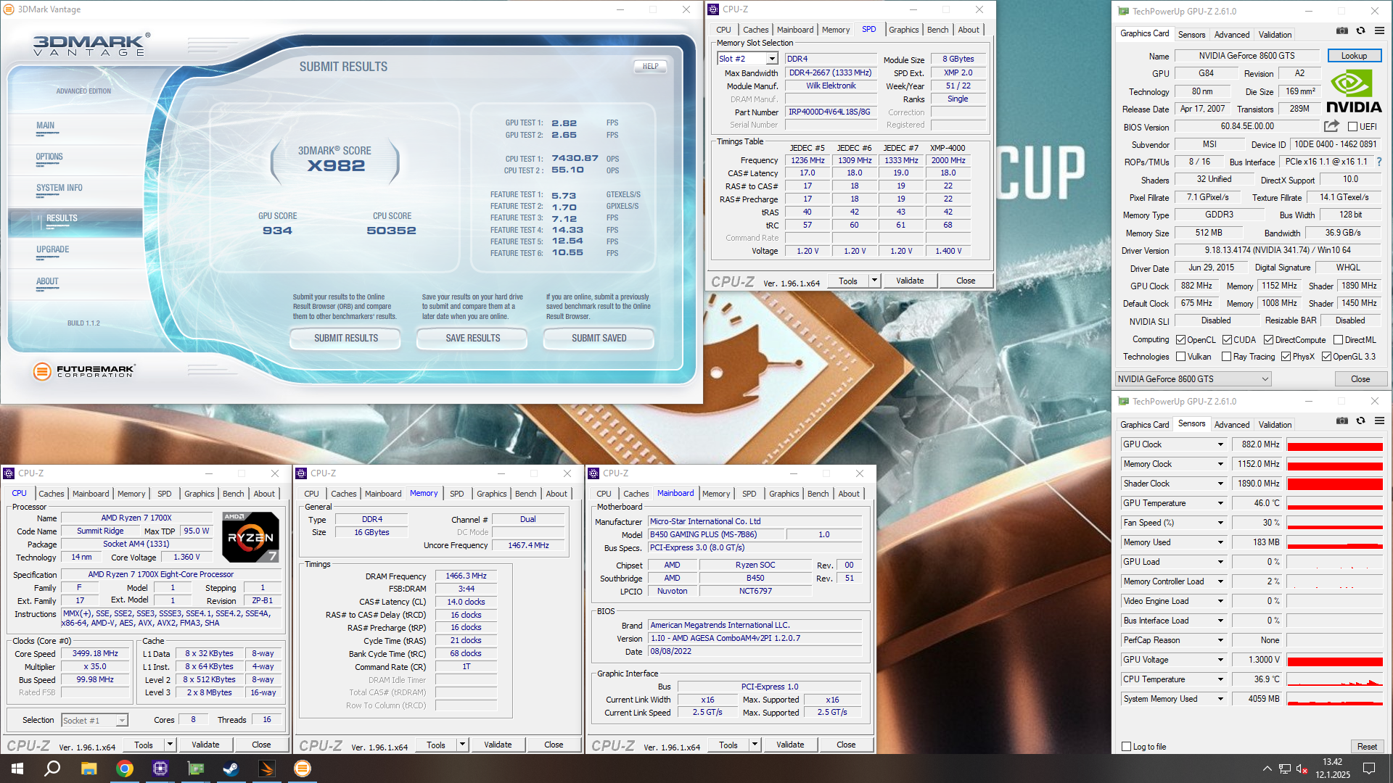The height and width of the screenshot is (783, 1393).
Task: Open the Windows Start menu
Action: tap(17, 768)
